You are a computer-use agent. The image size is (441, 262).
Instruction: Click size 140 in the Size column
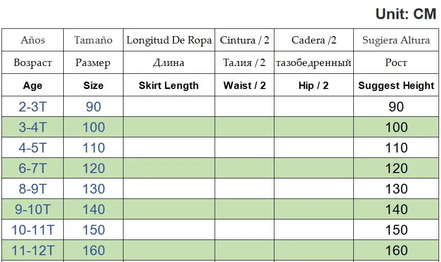(94, 209)
